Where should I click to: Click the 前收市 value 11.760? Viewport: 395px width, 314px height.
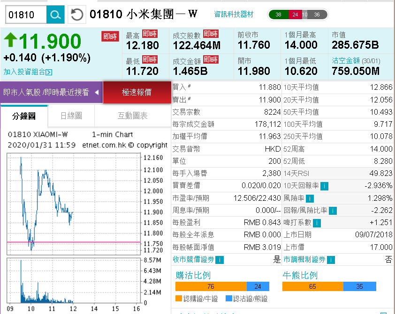point(254,45)
